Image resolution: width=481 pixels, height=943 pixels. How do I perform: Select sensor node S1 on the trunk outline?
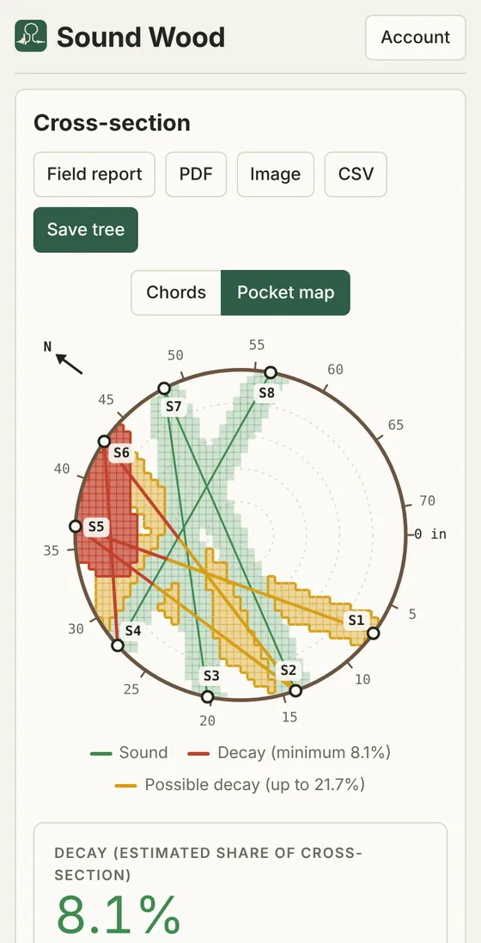click(374, 633)
